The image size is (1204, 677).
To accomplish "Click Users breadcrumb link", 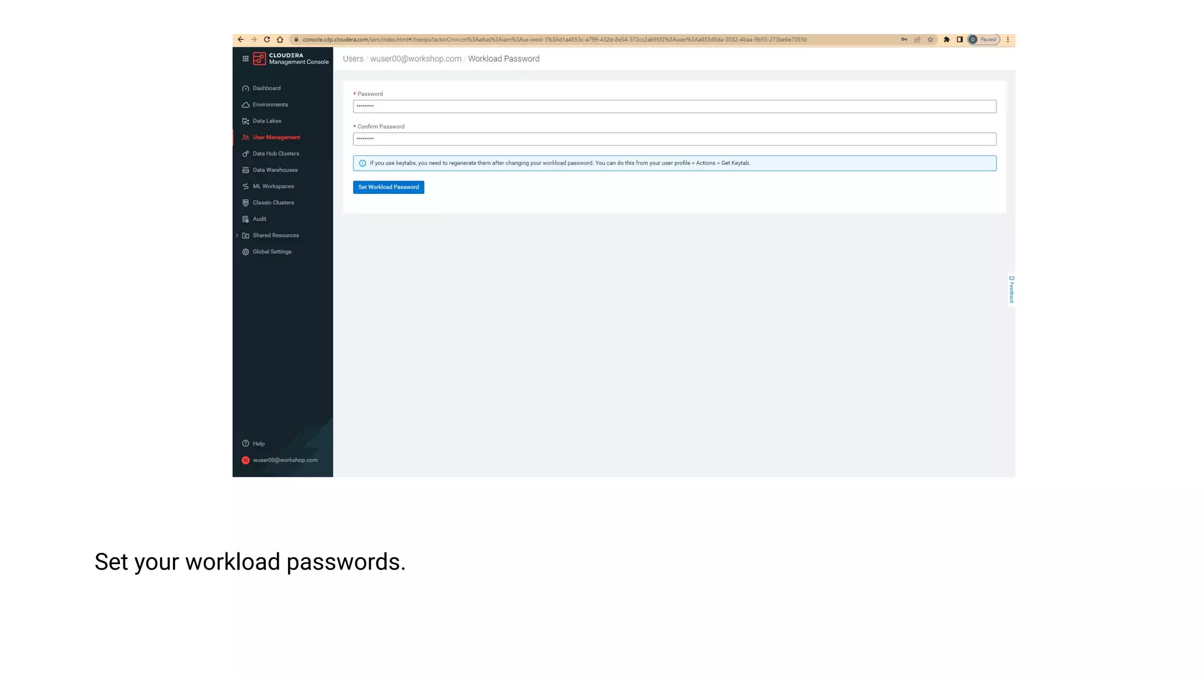I will click(x=353, y=59).
